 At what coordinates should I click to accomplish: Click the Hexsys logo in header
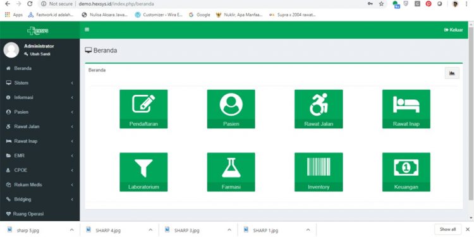tap(38, 30)
